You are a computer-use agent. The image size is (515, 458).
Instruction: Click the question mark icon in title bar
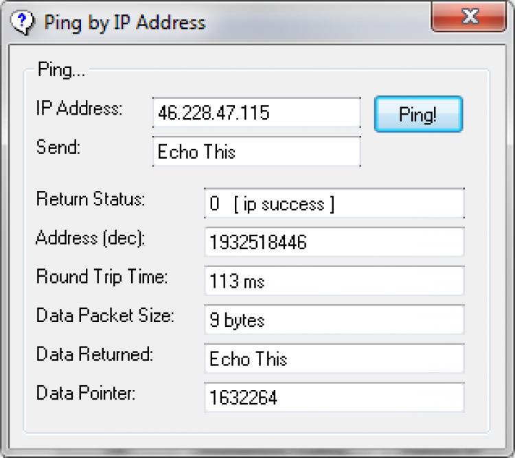click(x=23, y=21)
